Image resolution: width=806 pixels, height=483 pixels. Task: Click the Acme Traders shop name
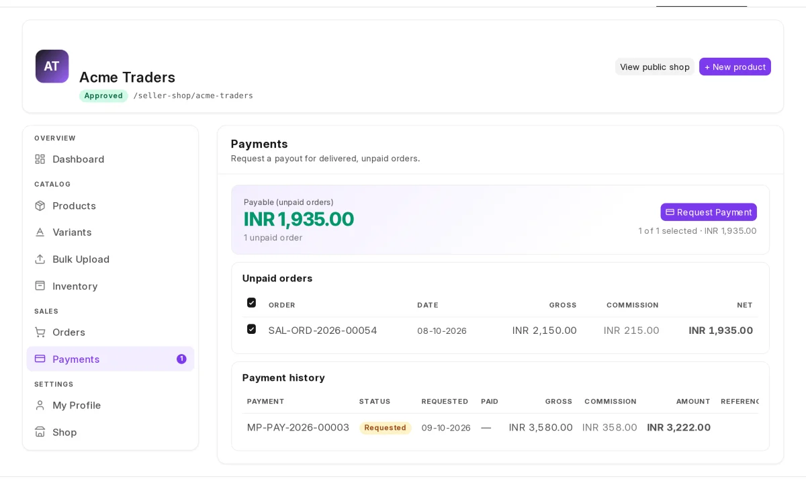tap(127, 77)
